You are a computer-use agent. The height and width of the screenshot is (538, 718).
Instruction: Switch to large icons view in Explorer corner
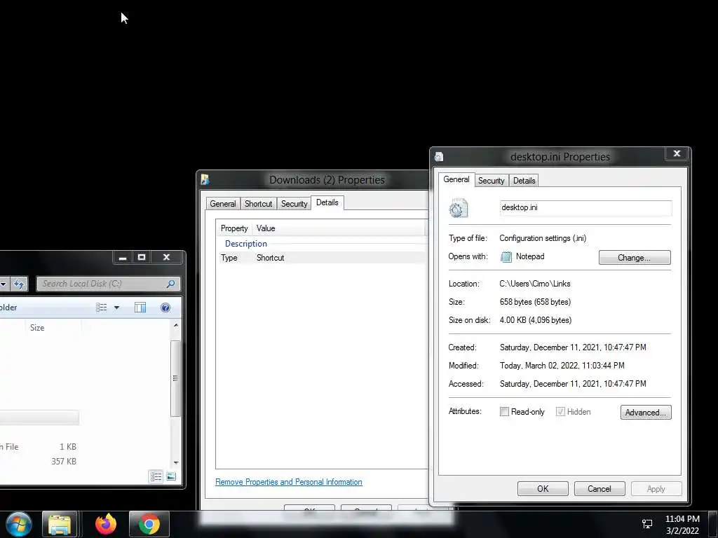click(x=171, y=476)
